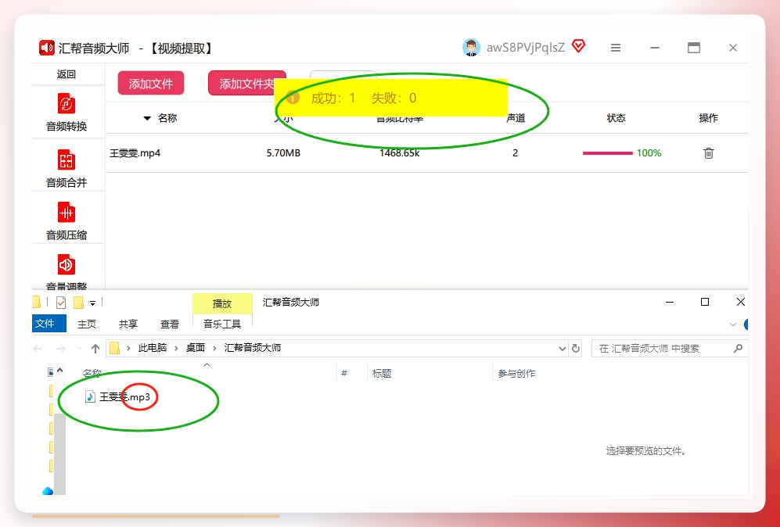Click the progress bar for 王雯雯.mp4
This screenshot has height=527, width=780.
click(x=608, y=153)
